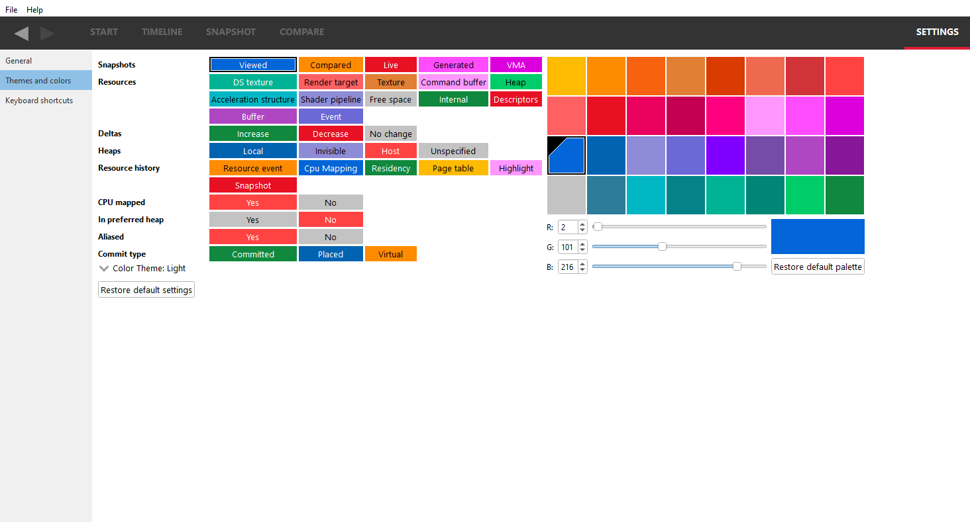Pick the yellow swatch in the palette
This screenshot has width=970, height=522.
[x=566, y=76]
